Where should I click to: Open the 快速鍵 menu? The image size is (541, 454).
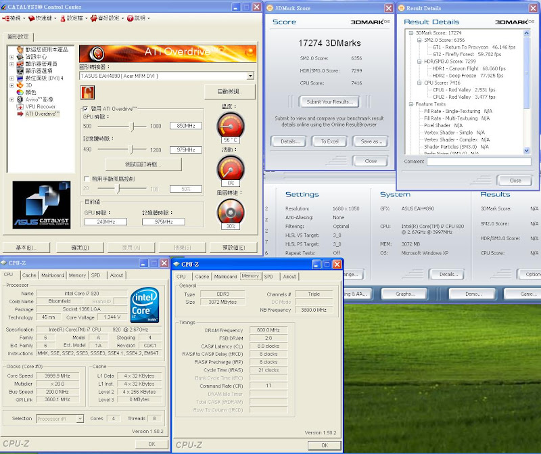pos(42,18)
